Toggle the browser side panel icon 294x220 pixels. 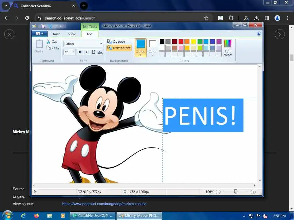click(267, 18)
